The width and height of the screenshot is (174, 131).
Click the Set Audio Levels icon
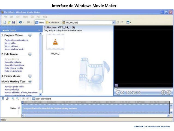3,99
